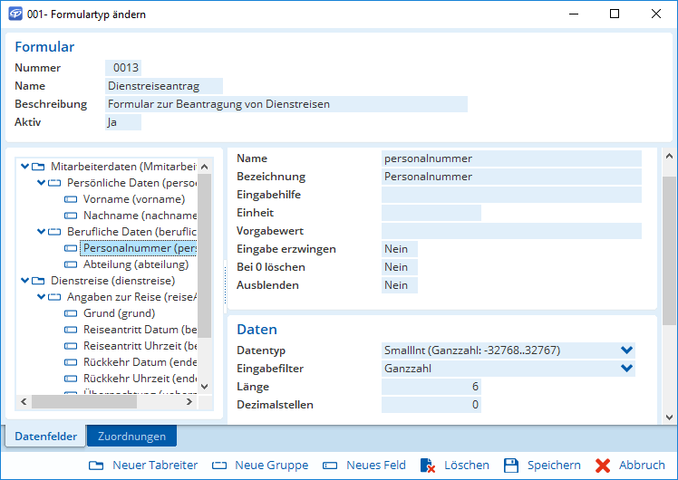Image resolution: width=678 pixels, height=480 pixels.
Task: Click the Löschen delete icon
Action: tap(426, 466)
